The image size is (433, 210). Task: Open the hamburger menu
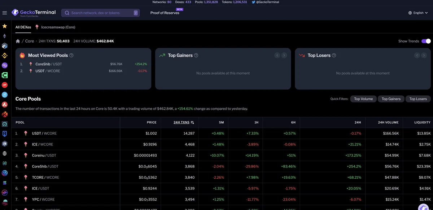tap(5, 13)
